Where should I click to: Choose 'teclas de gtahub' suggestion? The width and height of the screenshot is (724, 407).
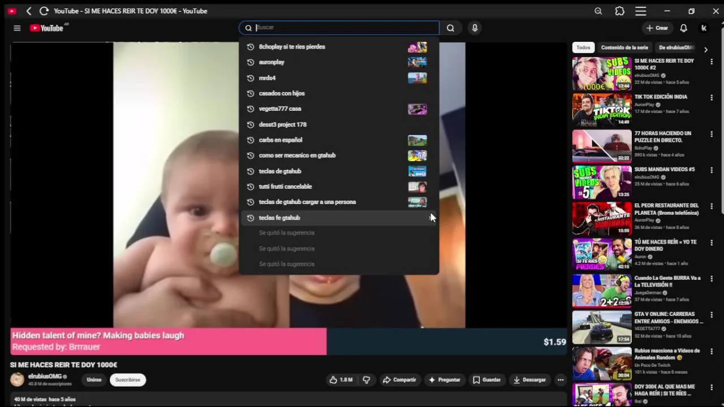(x=339, y=171)
